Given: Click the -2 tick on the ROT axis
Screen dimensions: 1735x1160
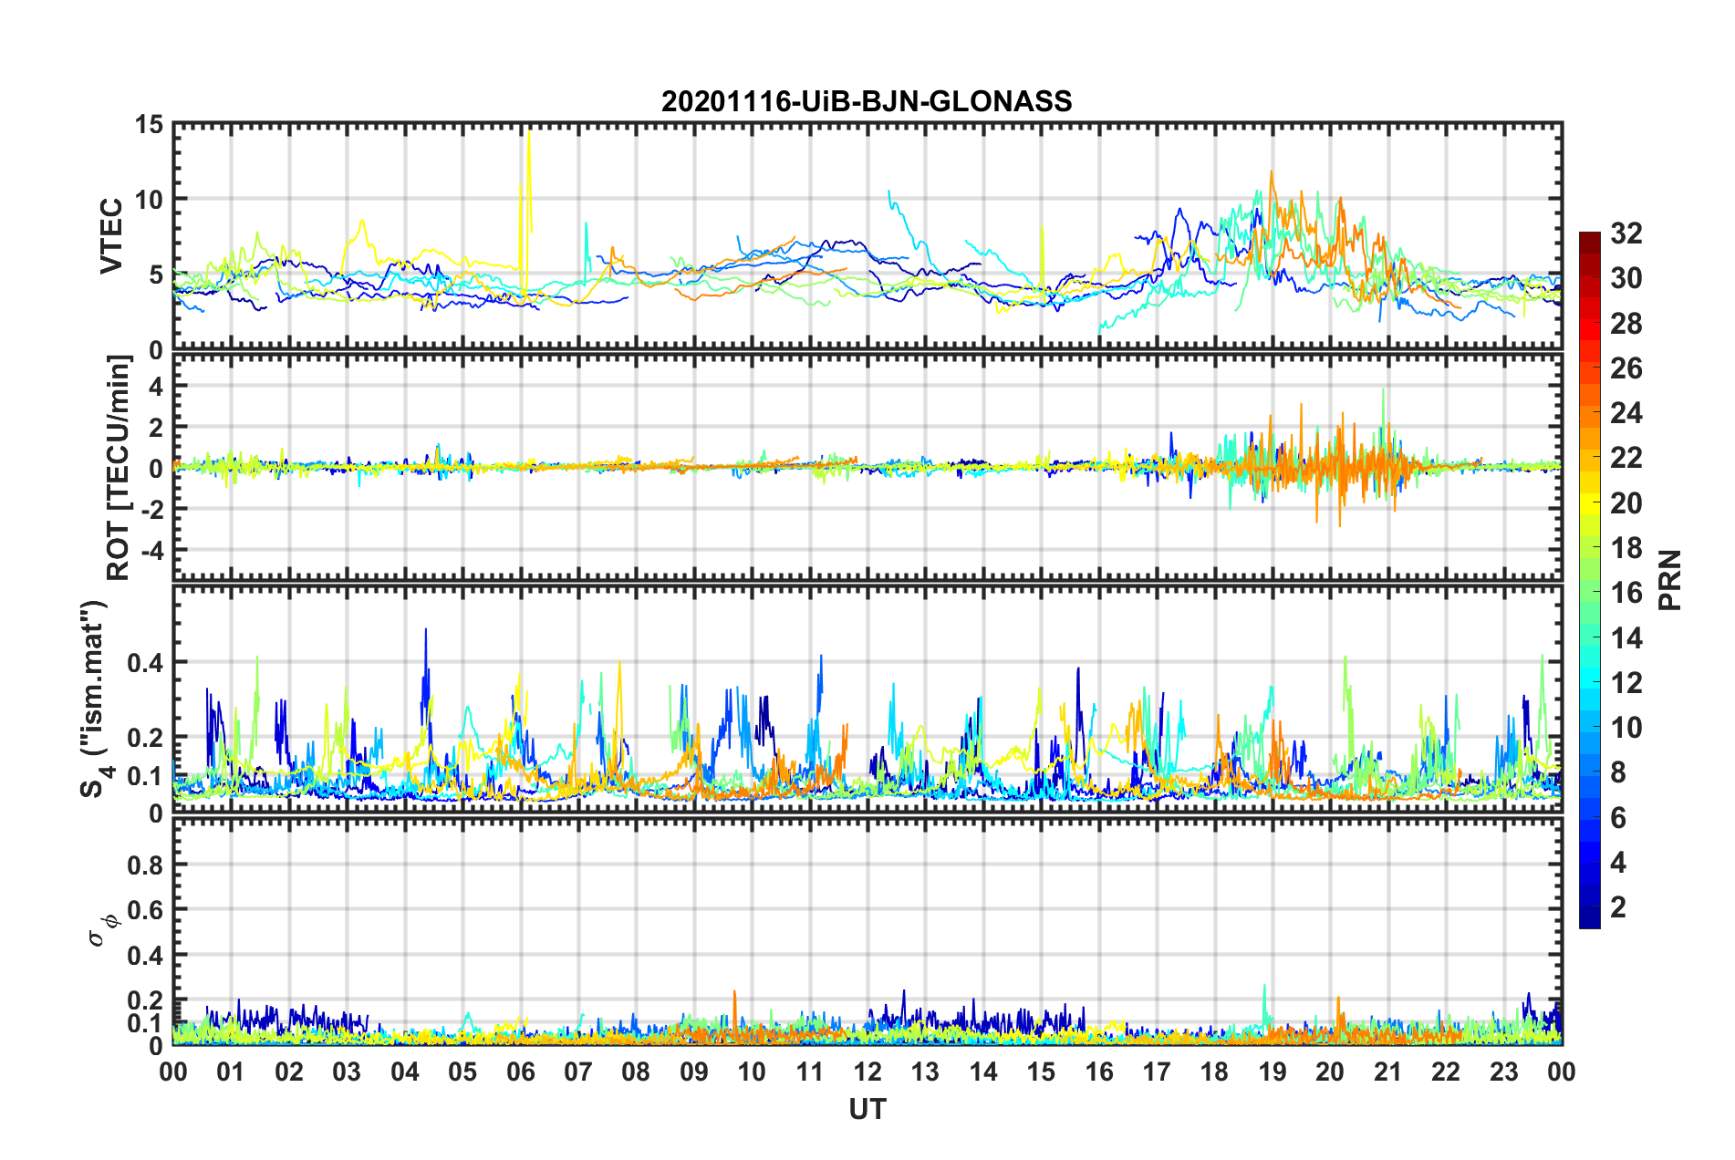Looking at the screenshot, I should (151, 509).
